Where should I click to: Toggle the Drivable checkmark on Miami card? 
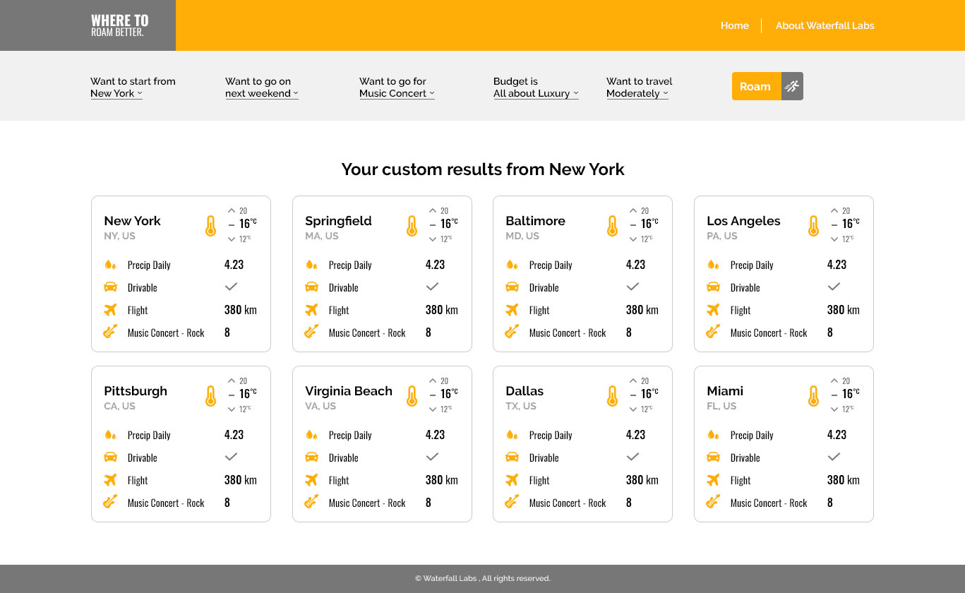click(x=834, y=457)
